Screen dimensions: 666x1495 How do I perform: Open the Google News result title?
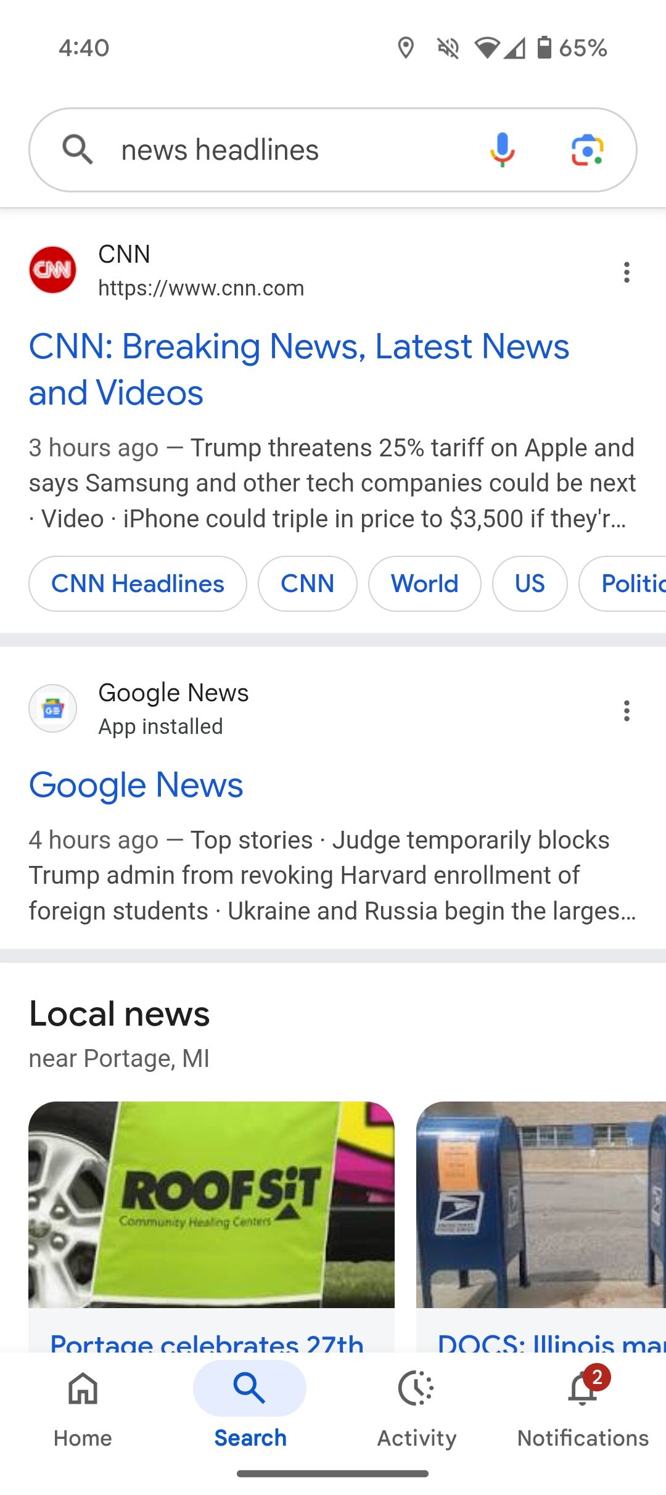pos(136,785)
